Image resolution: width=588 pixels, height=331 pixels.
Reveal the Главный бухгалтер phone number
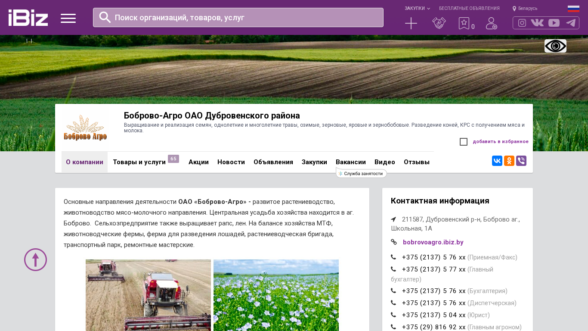[x=434, y=269]
